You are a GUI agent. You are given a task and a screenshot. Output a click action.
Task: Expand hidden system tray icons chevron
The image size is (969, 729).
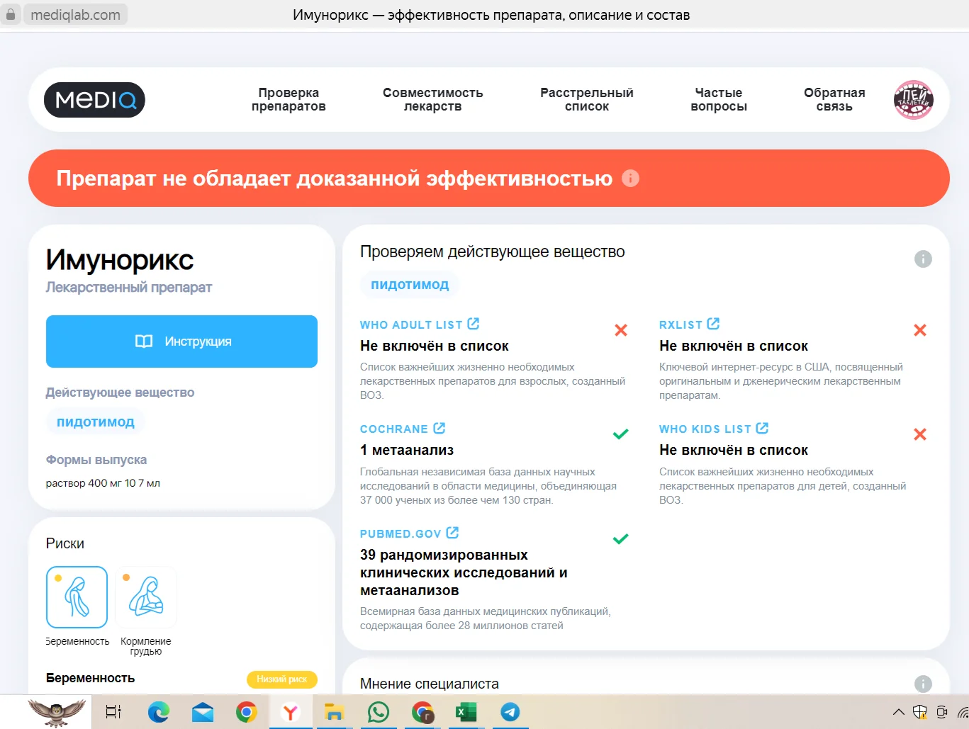(x=898, y=712)
